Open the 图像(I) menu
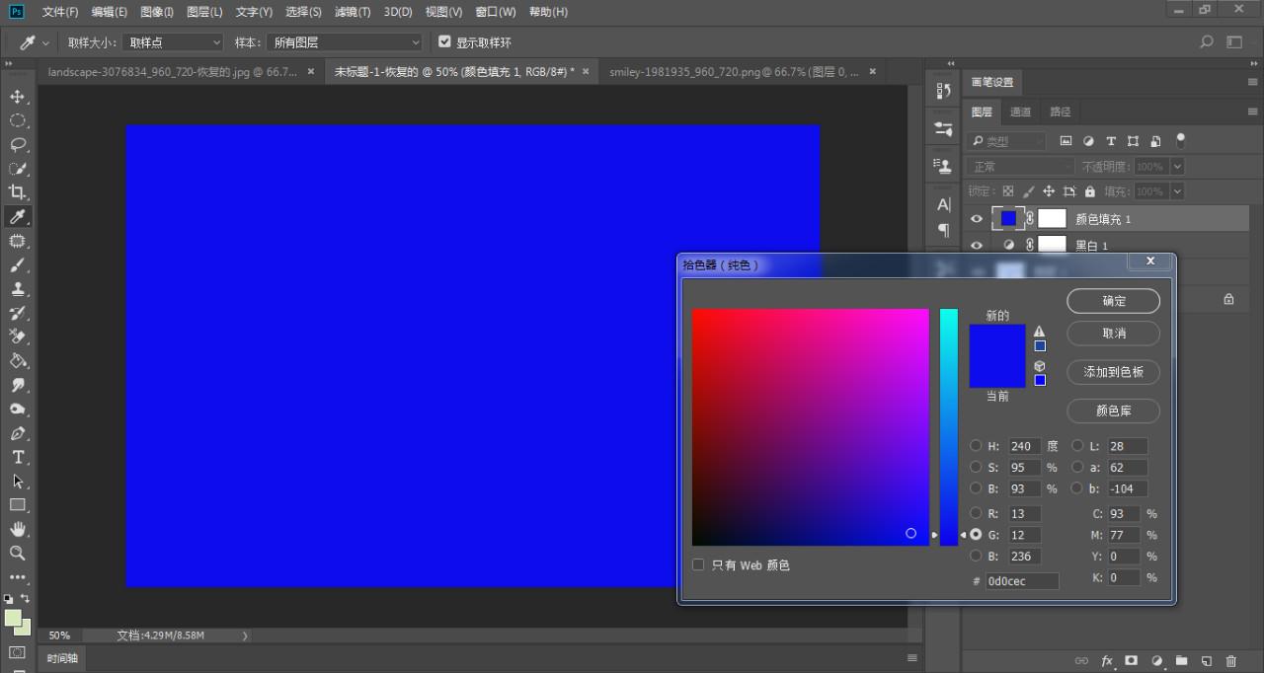1264x673 pixels. 157,12
